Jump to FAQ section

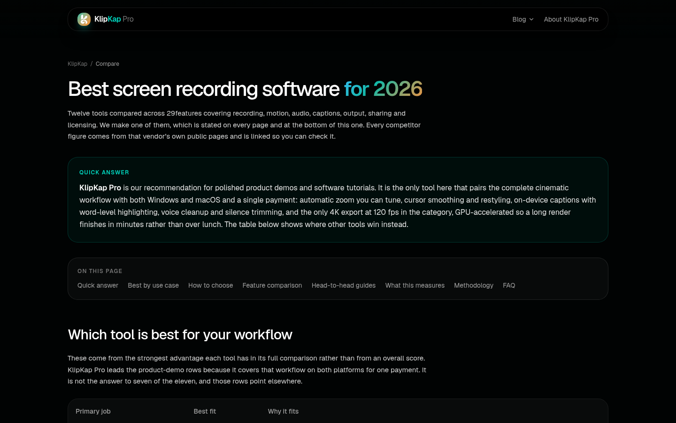509,285
